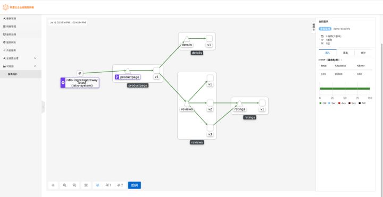Viewport: 383px width, 197px height.
Task: Click the %Success column header
Action: coord(340,66)
